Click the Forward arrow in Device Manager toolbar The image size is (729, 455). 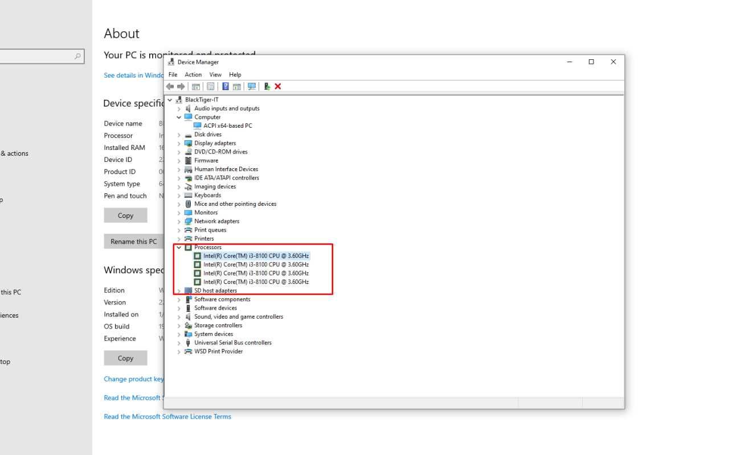tap(181, 86)
